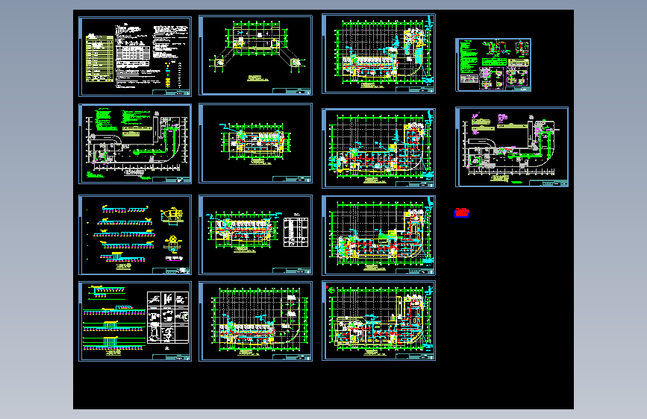Select the gray L-shaped site plan with magenta notes

(x=512, y=147)
